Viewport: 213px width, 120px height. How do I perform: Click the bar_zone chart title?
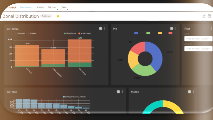[12, 92]
